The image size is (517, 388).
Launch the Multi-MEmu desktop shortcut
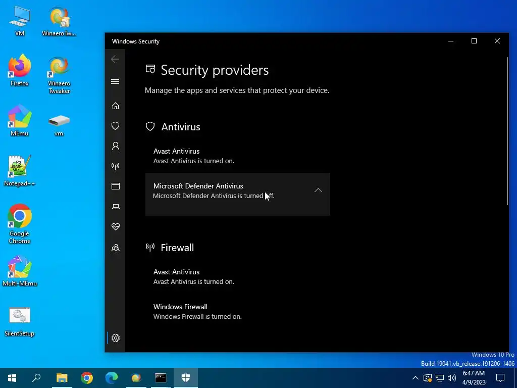(20, 271)
